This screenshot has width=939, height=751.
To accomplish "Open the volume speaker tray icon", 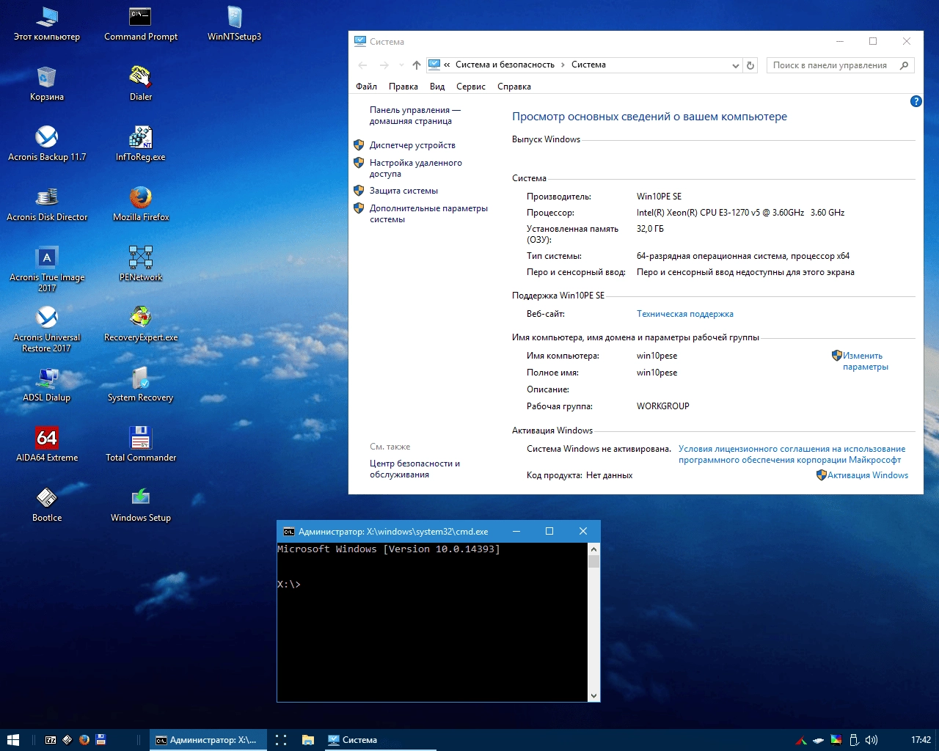I will click(872, 740).
